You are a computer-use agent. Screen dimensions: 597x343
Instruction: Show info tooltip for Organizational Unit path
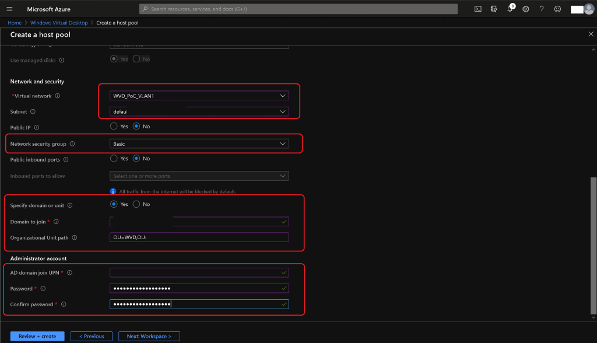[x=75, y=238]
